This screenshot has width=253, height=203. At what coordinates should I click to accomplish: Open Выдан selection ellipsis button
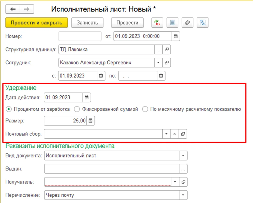(183, 169)
